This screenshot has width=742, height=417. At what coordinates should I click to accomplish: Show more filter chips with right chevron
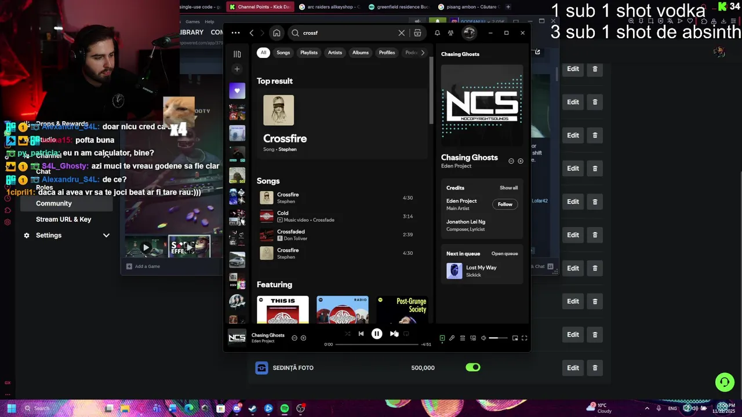[423, 53]
